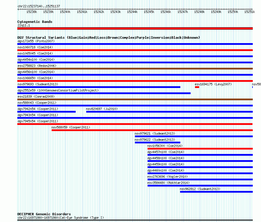Click the blue dgv7942n54 gain bar
Viewport: 261px width, 222px height.
pos(46,112)
